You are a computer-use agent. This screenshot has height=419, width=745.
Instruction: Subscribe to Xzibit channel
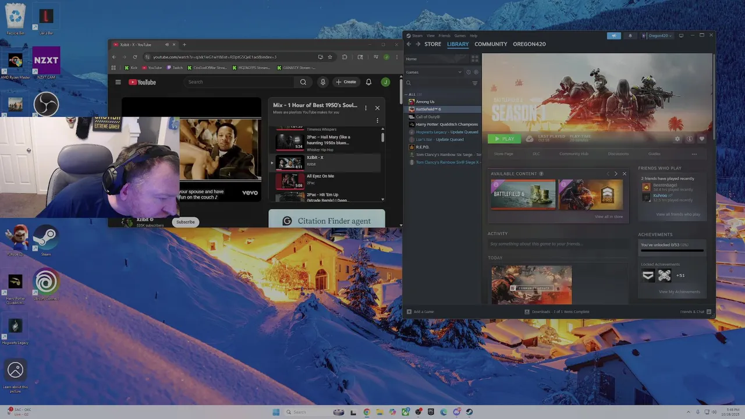coord(186,222)
